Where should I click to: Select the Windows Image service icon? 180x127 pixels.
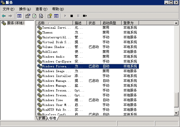[39, 71]
